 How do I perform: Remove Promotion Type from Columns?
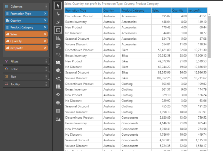click(x=45, y=14)
